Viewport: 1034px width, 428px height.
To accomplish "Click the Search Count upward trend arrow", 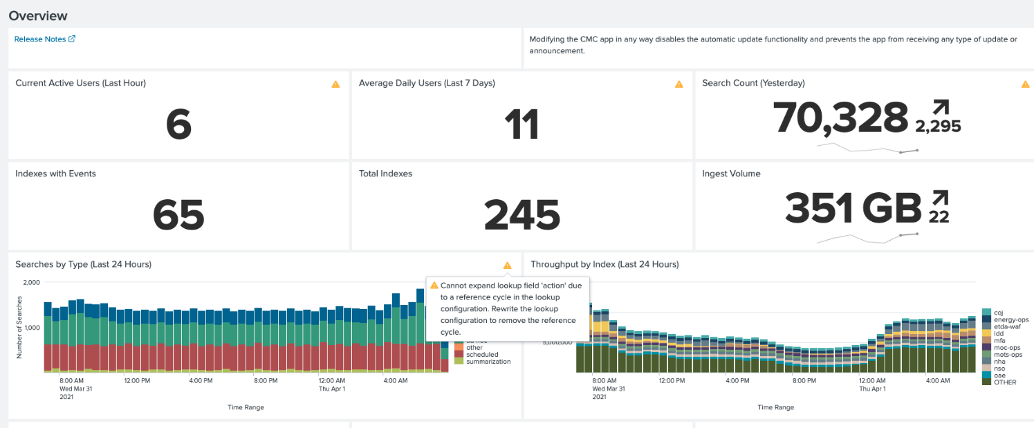I will pyautogui.click(x=940, y=109).
